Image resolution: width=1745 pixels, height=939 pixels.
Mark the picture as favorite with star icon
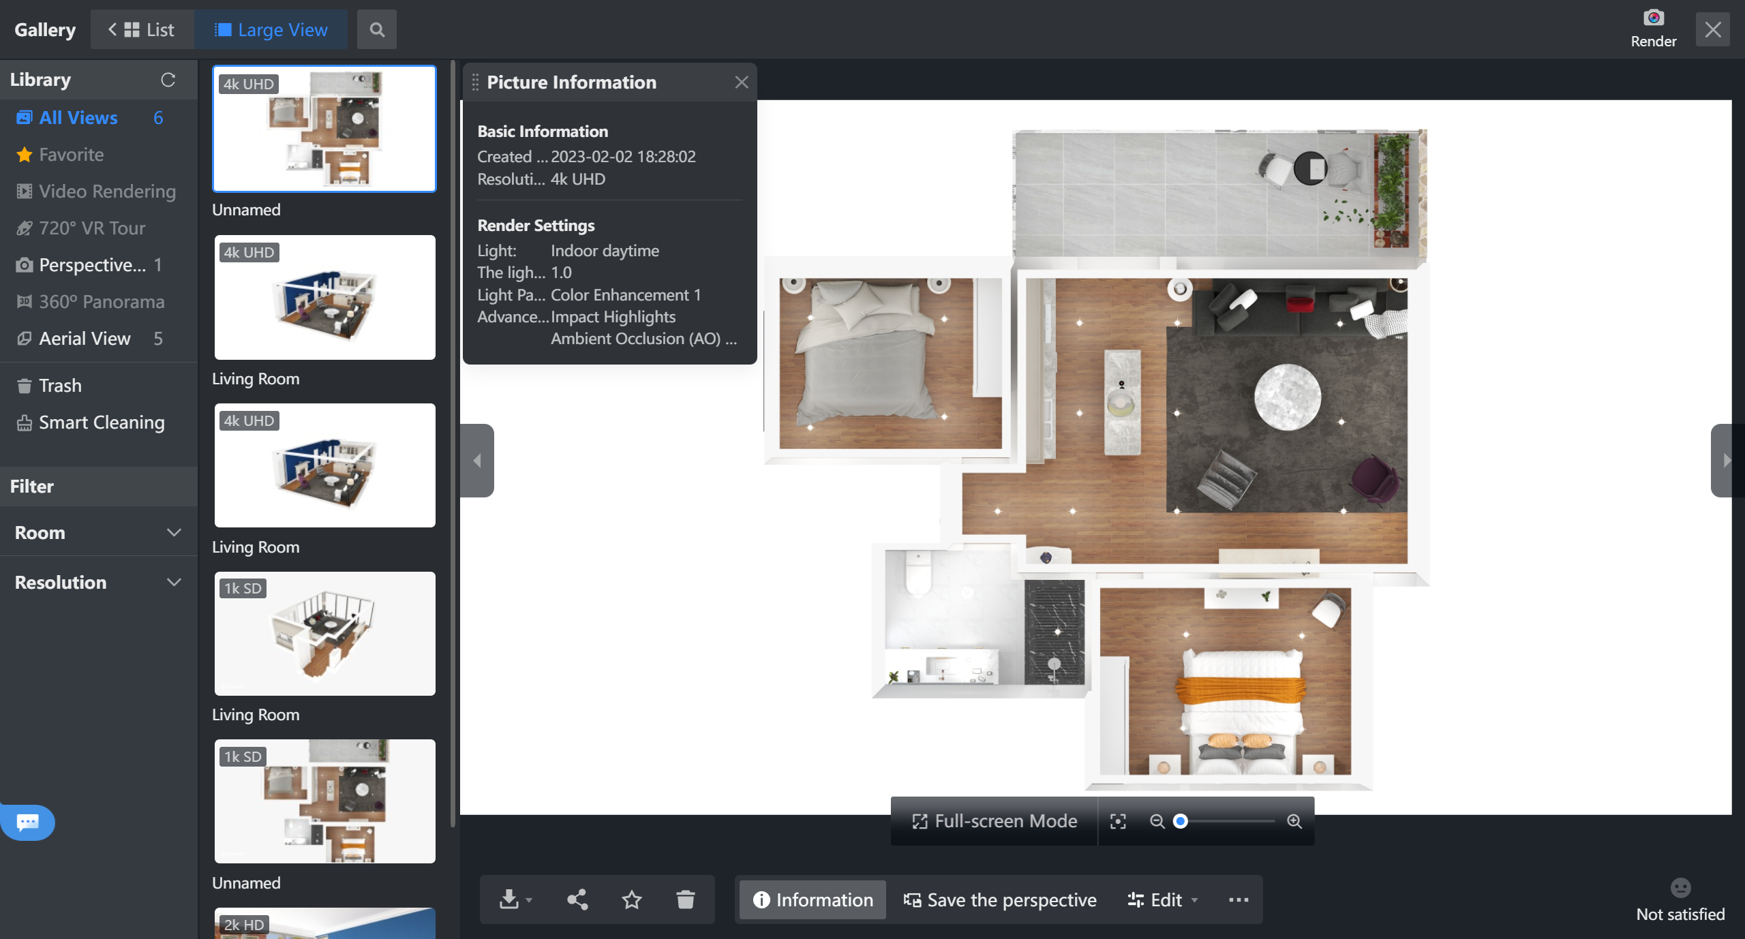[632, 899]
